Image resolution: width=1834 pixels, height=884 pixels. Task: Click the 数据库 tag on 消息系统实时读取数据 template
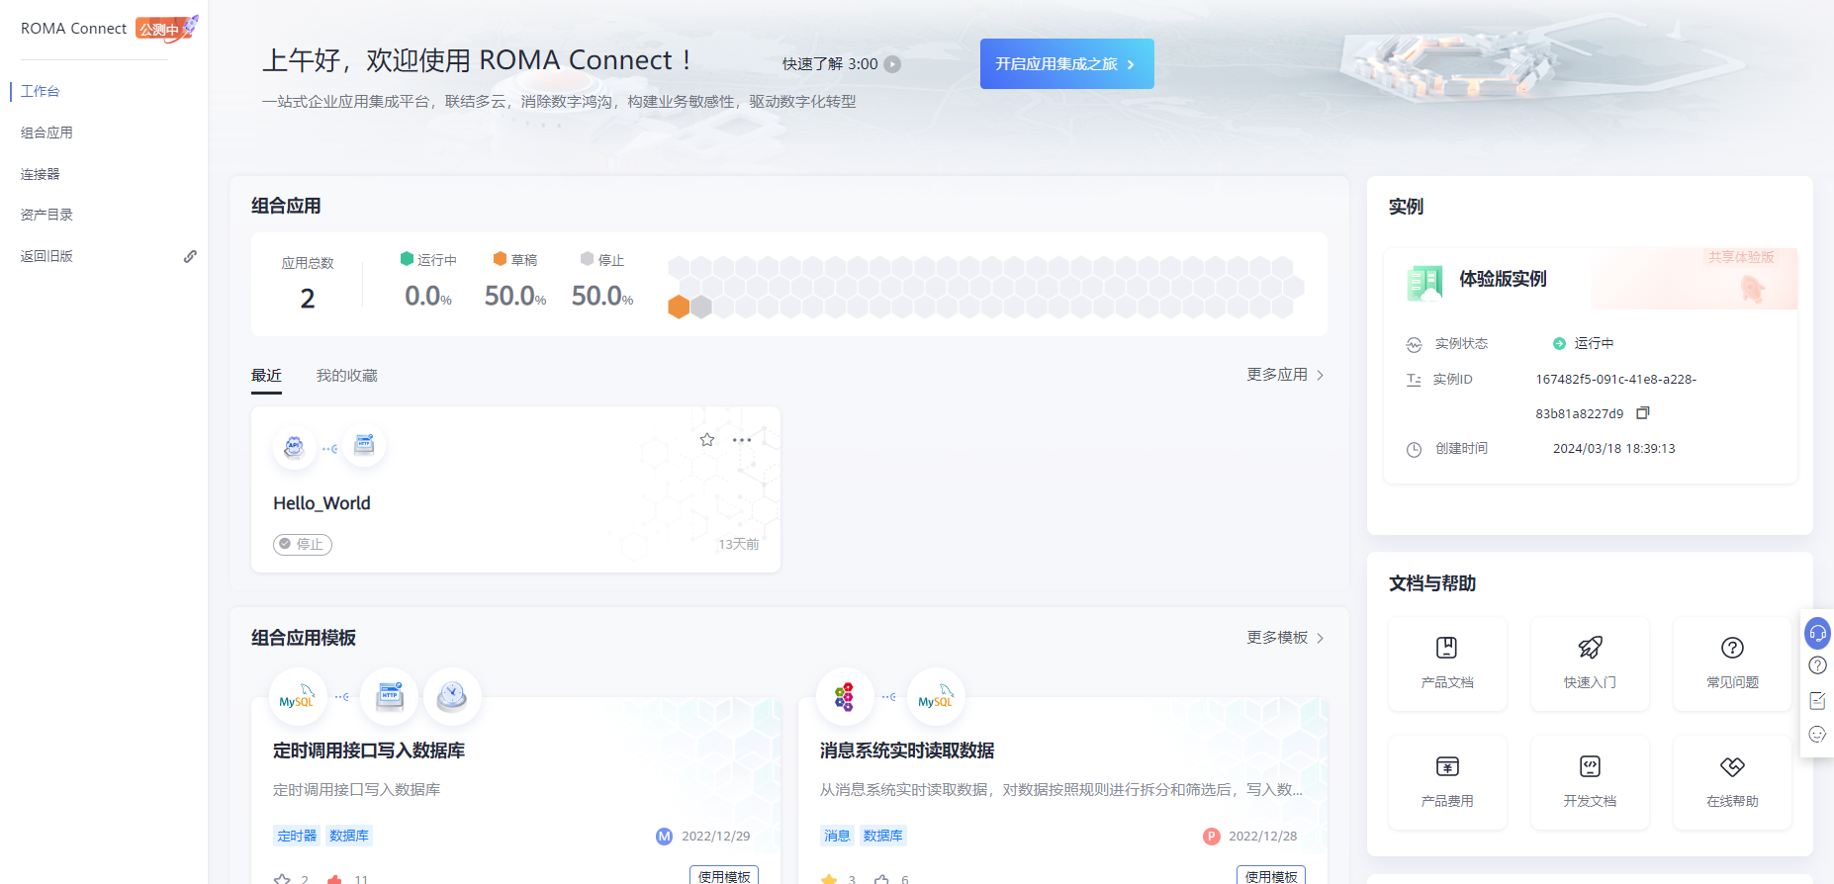click(x=882, y=836)
